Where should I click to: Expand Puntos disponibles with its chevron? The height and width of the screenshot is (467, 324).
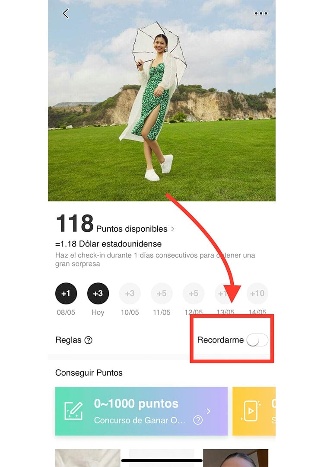point(172,229)
